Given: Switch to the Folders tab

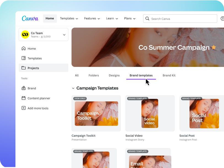Looking at the screenshot, I should 94,75.
